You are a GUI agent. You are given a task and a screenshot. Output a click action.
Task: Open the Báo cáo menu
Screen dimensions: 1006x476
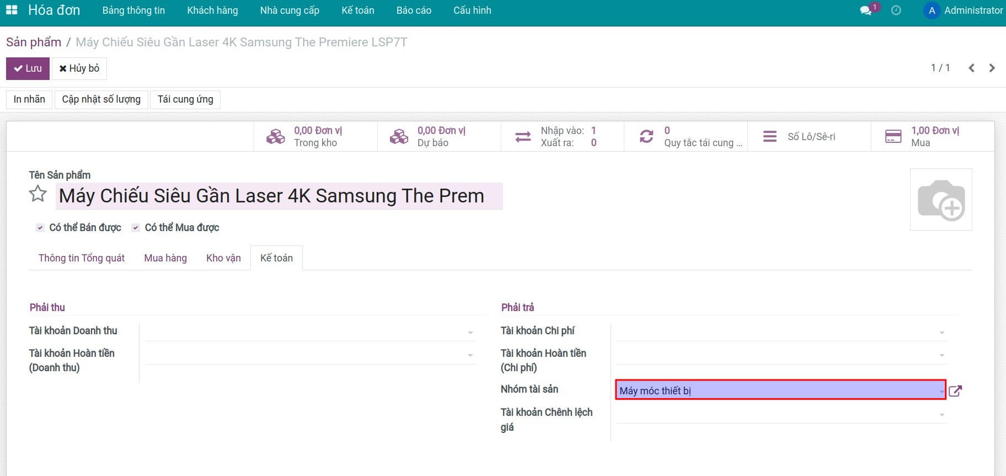pos(414,10)
